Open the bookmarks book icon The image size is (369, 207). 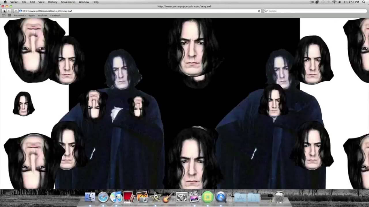tap(4, 16)
